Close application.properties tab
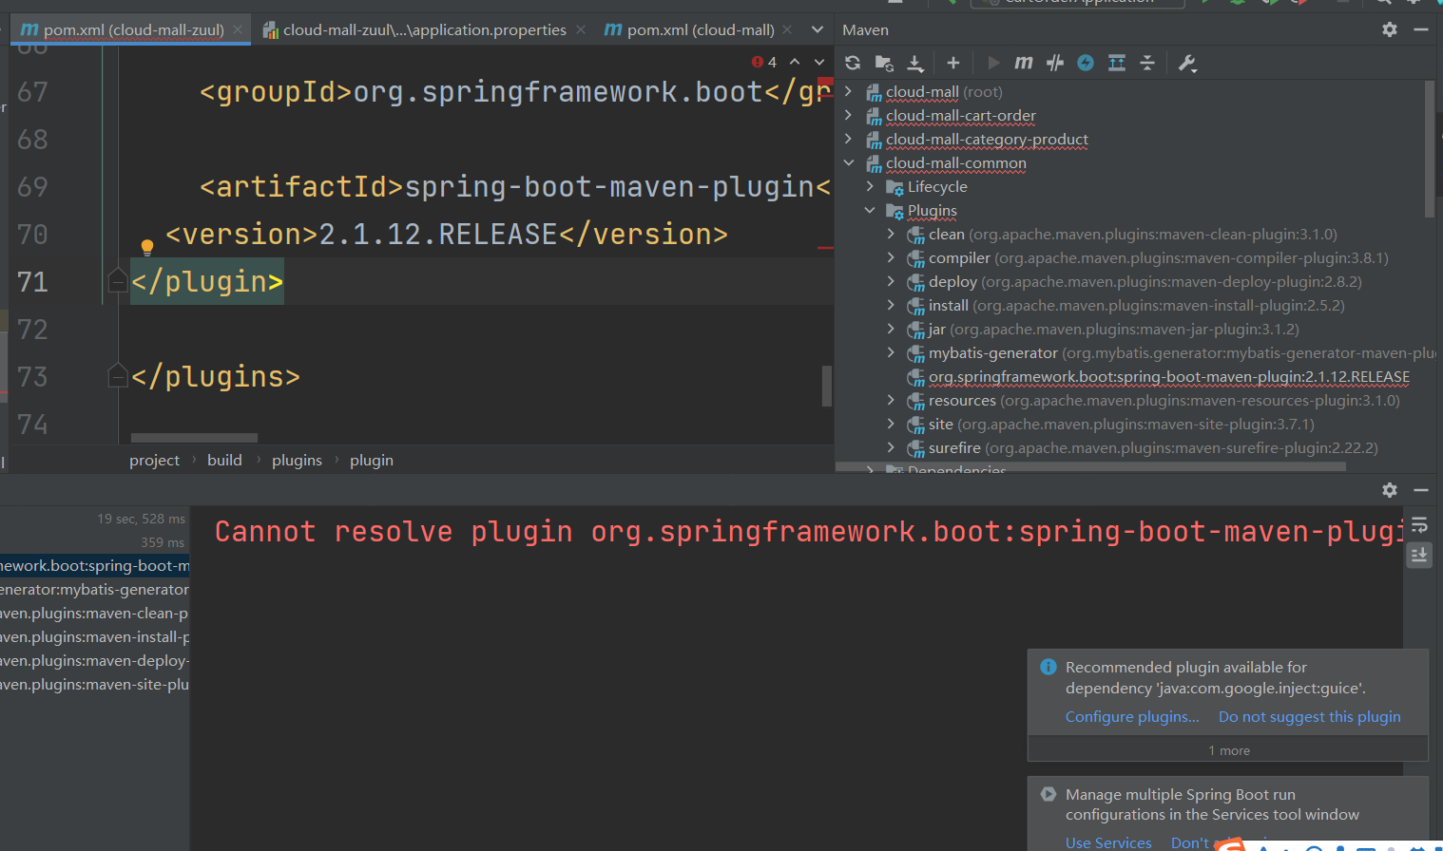 (581, 29)
